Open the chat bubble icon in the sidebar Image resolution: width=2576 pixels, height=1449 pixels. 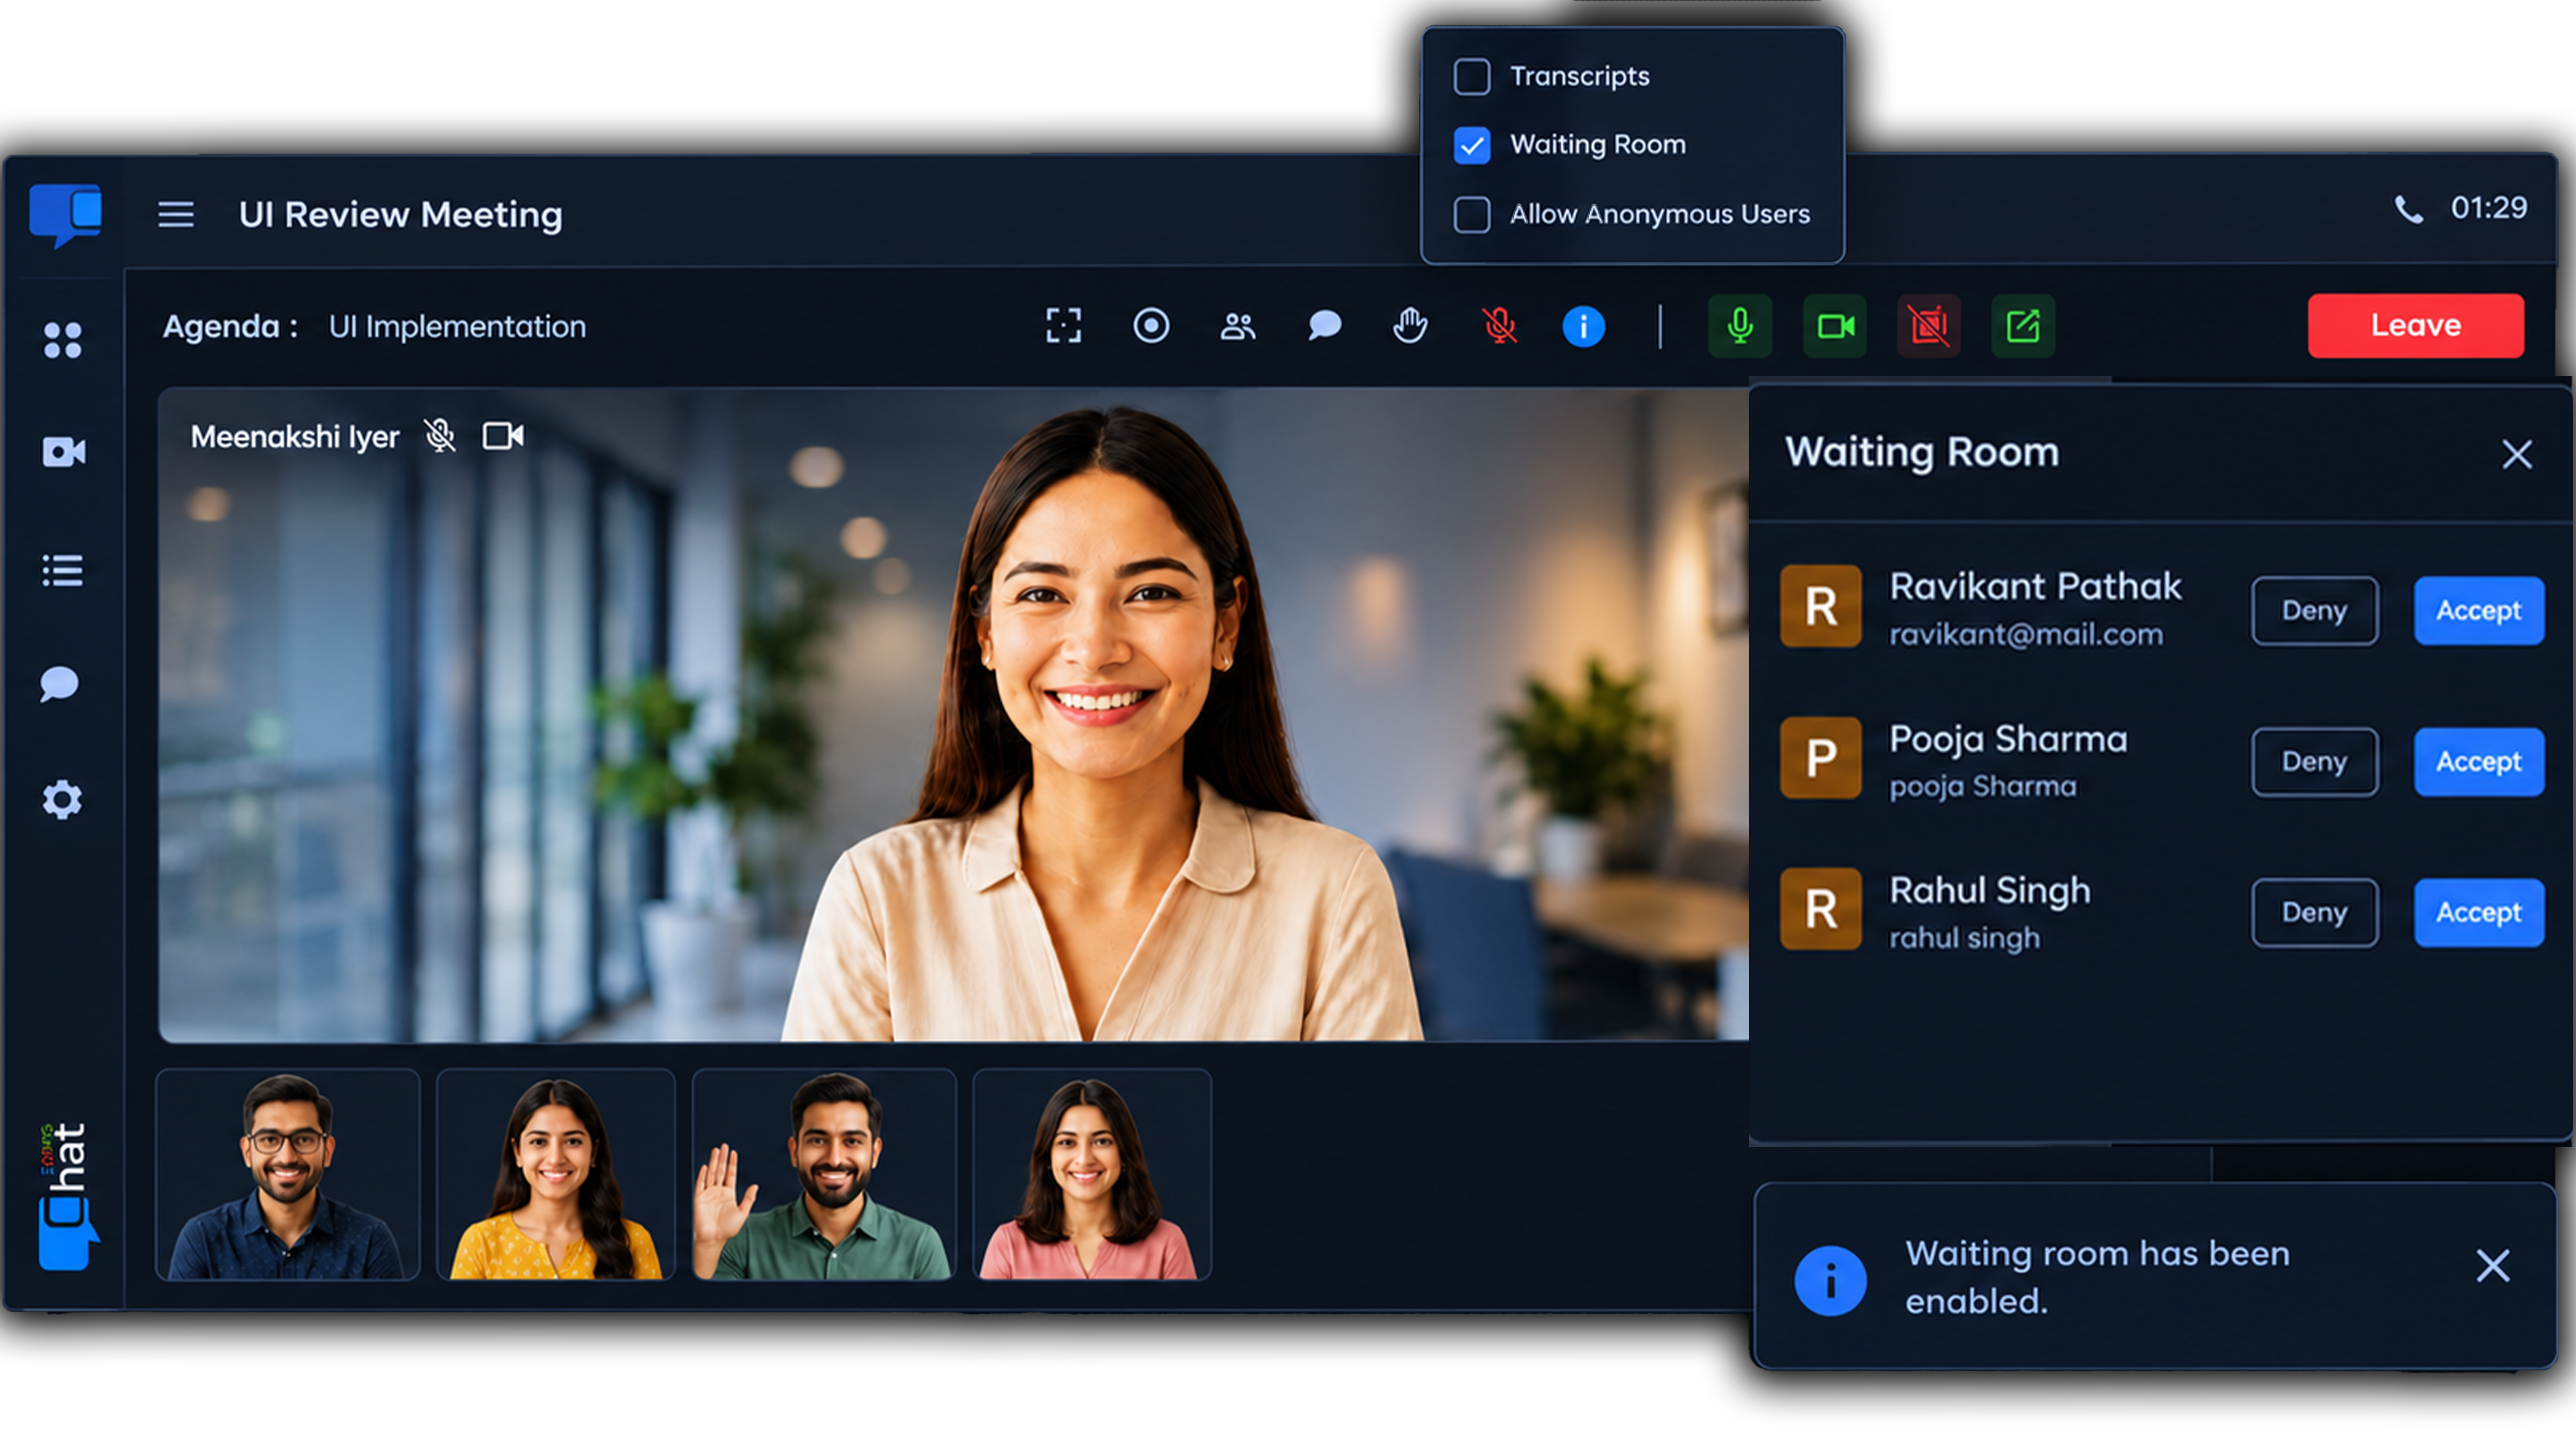[60, 684]
